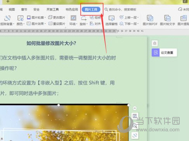189x141 pixels.
Task: Click the 论文查重 button
Action: pyautogui.click(x=164, y=53)
